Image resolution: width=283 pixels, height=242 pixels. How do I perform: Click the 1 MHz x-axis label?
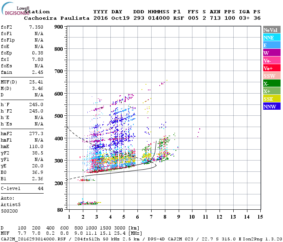[69, 217]
